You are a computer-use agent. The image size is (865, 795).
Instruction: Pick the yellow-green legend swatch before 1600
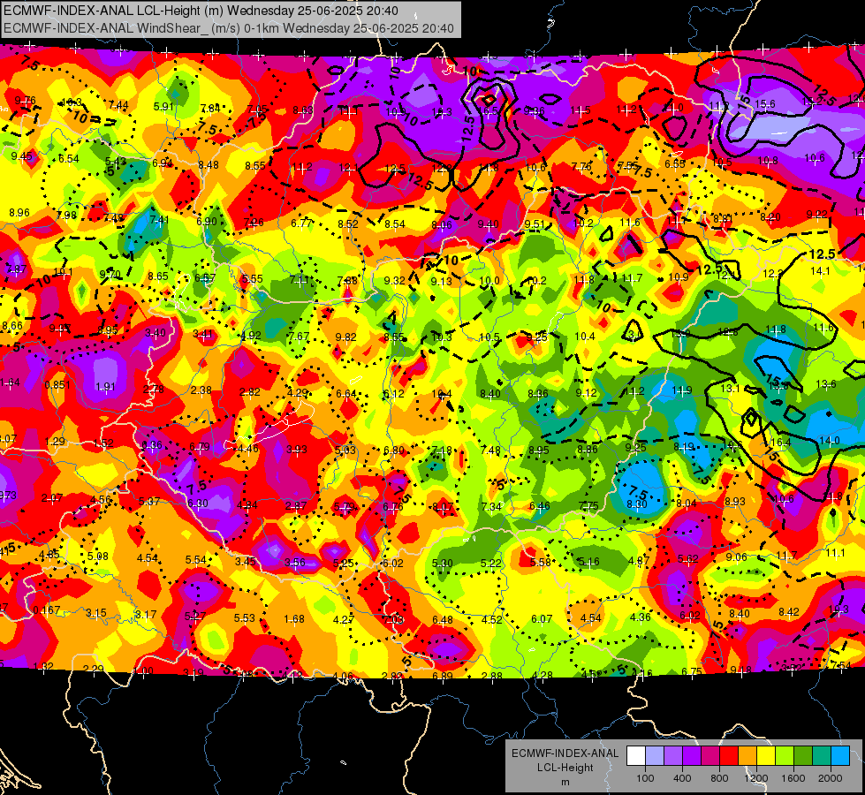(x=785, y=756)
